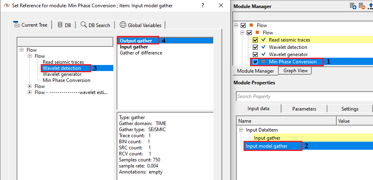Open the DB Search tab
This screenshot has width=373, height=180.
tap(96, 25)
